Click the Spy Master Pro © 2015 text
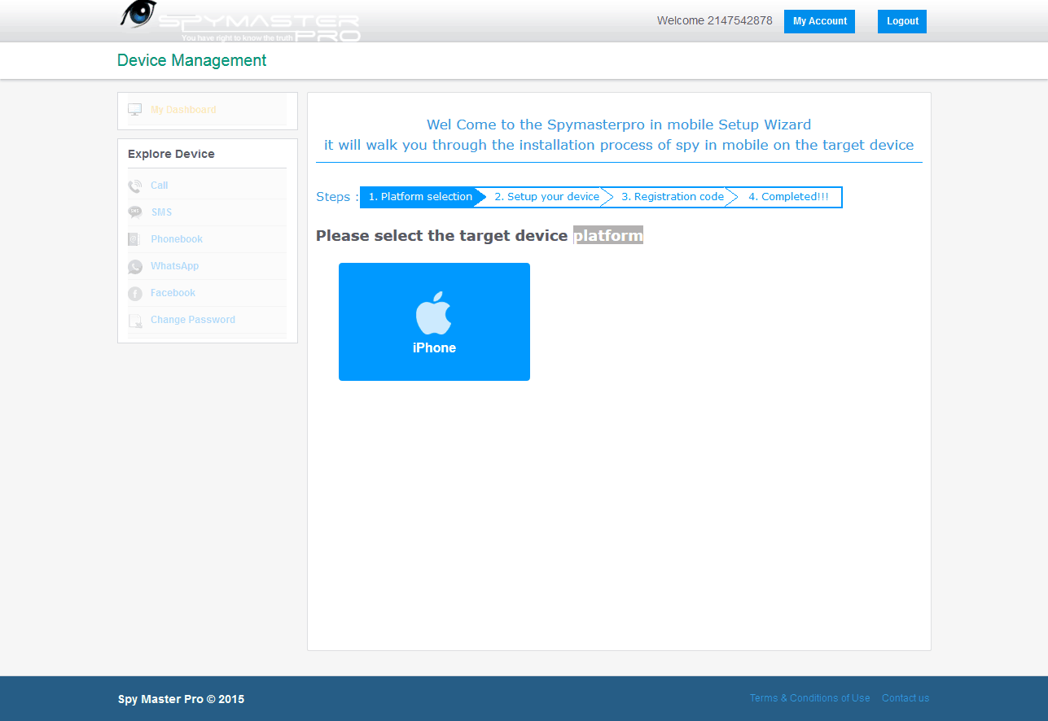This screenshot has height=721, width=1048. 181,699
